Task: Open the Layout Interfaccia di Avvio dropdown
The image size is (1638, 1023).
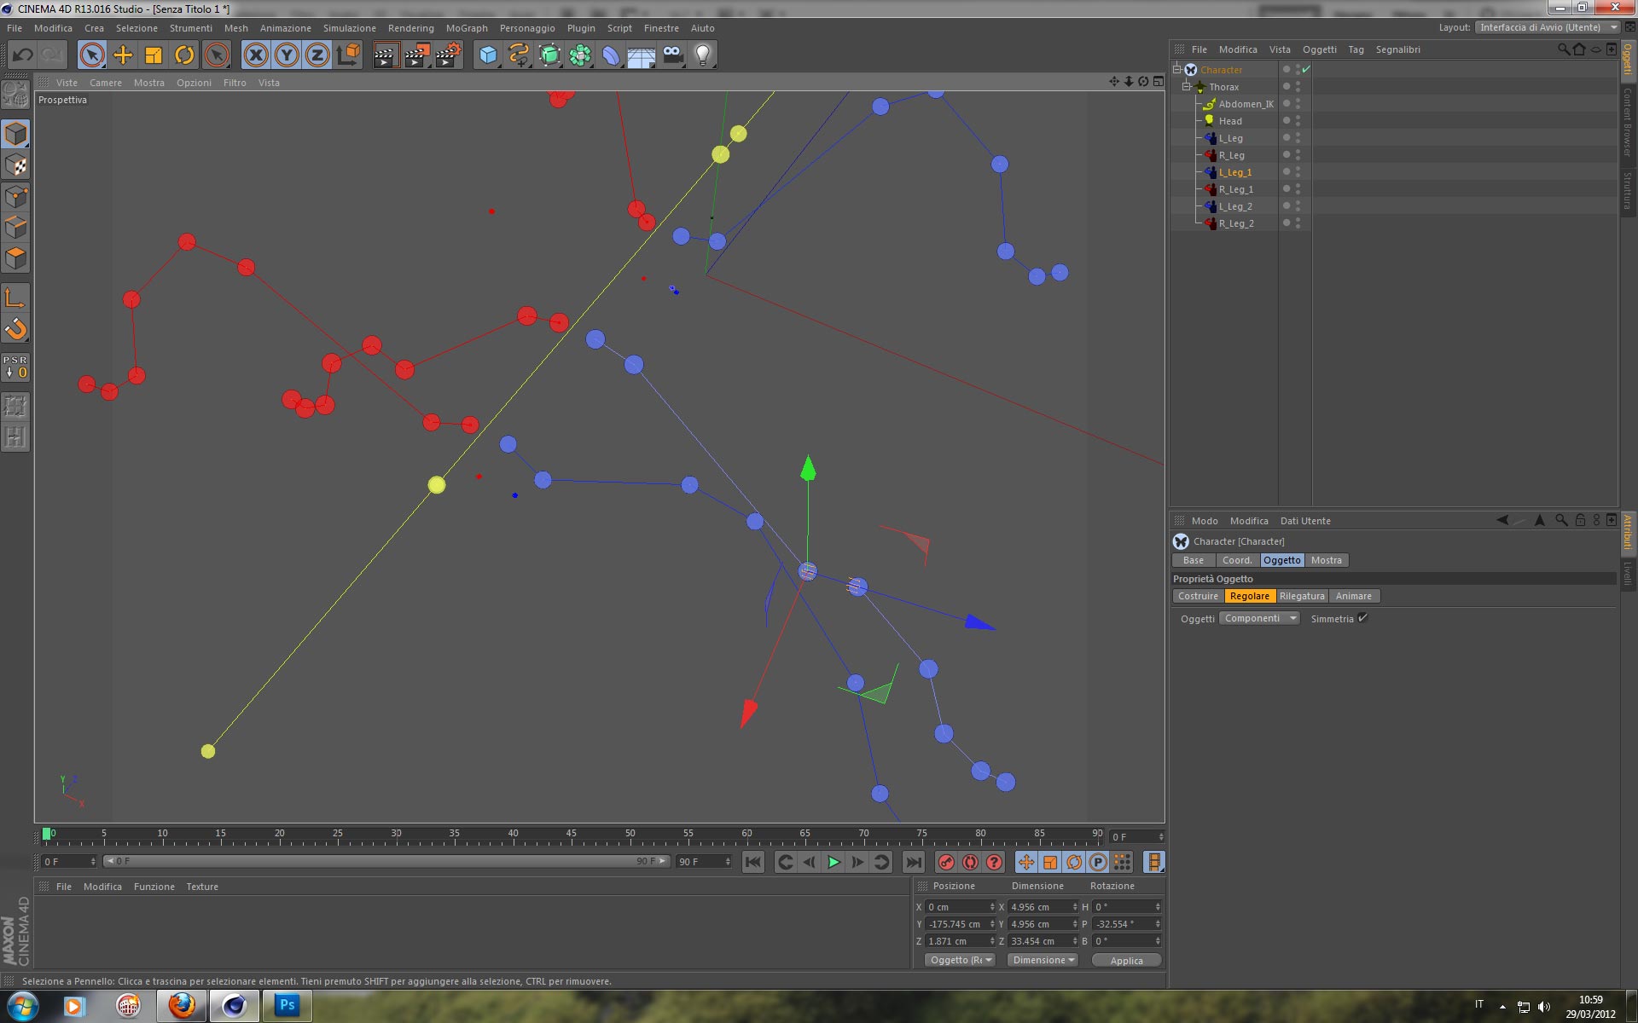Action: tap(1548, 27)
